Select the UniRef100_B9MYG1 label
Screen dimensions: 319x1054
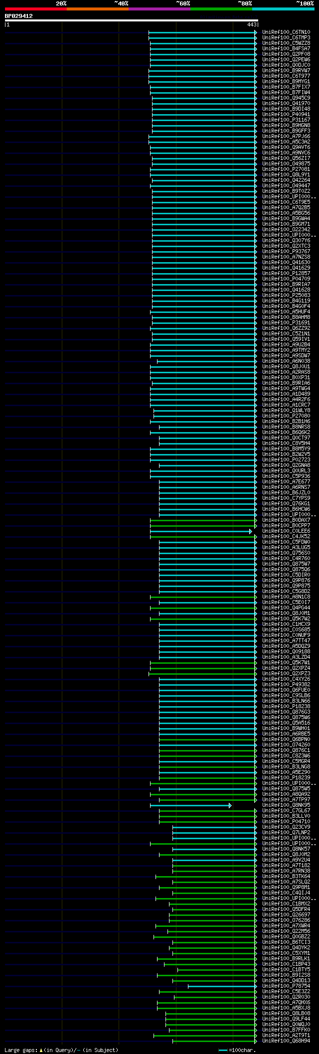click(x=286, y=82)
